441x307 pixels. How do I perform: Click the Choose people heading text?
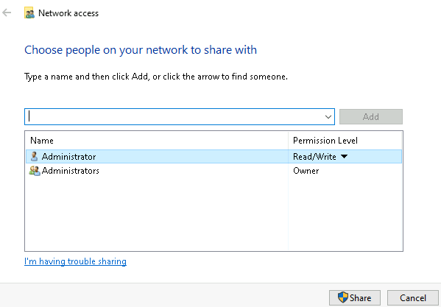pos(141,50)
